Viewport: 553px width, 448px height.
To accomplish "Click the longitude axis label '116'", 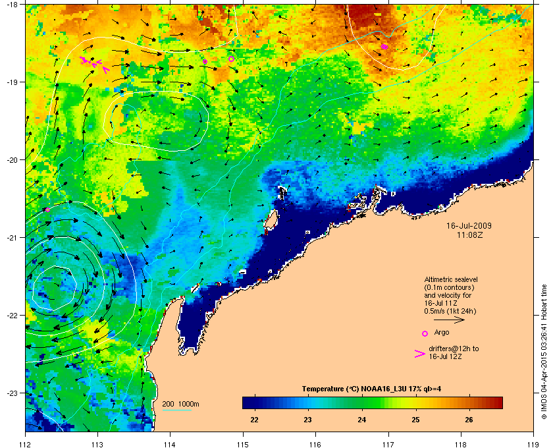I will (315, 445).
